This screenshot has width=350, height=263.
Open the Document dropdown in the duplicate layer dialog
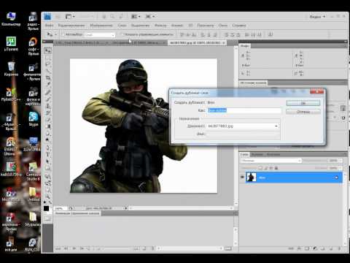click(243, 126)
